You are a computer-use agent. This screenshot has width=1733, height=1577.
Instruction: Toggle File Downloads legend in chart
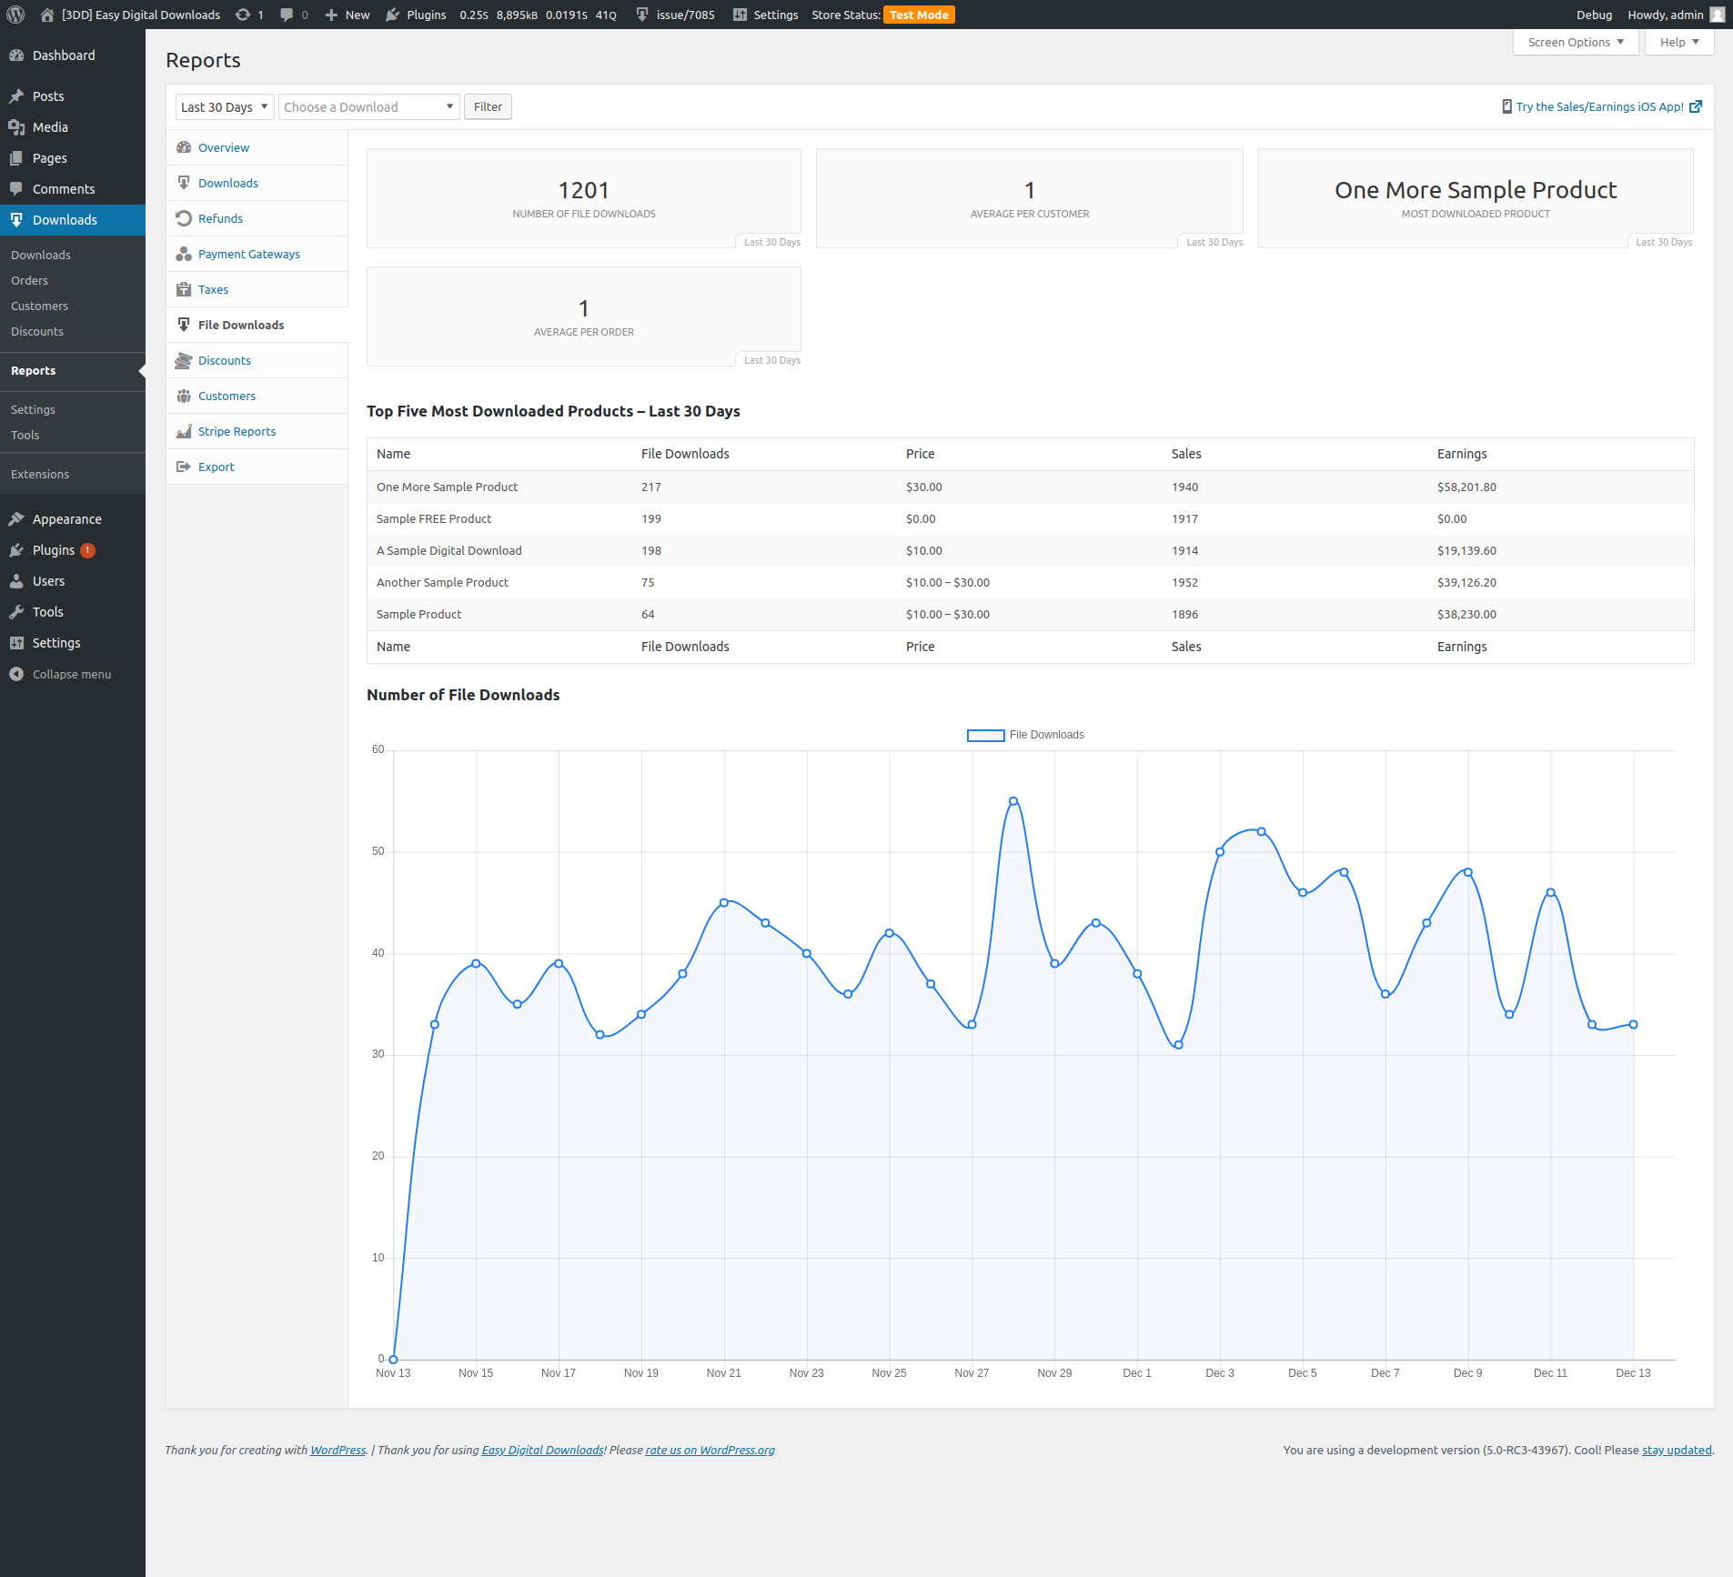point(1025,735)
